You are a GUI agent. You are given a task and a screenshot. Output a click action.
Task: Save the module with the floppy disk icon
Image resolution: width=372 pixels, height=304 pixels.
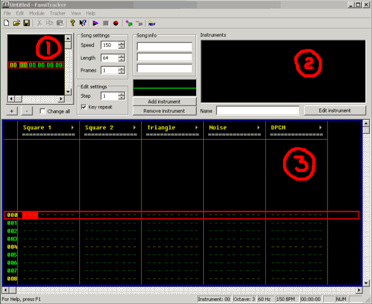(x=27, y=23)
